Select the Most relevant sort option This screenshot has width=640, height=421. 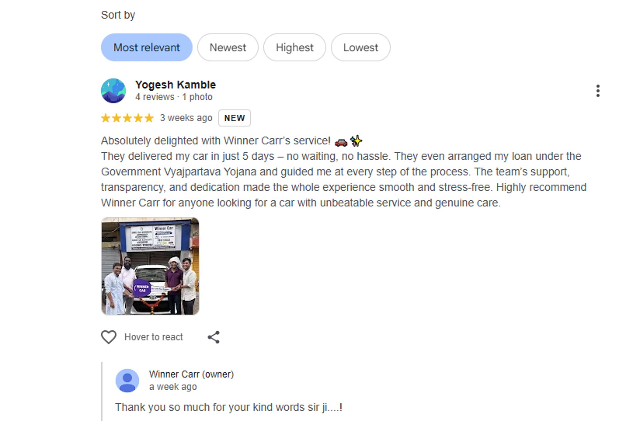[147, 47]
